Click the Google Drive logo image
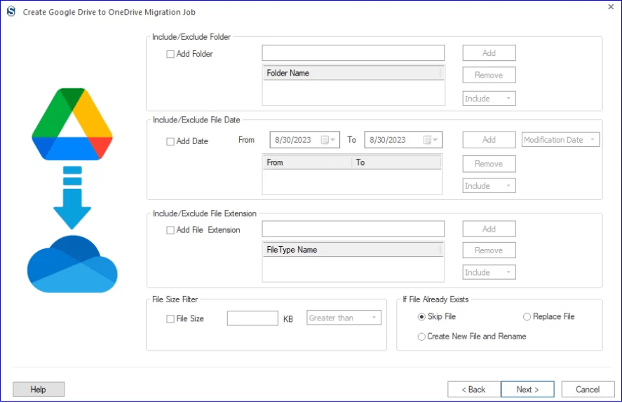Screen dimensions: 622x403 coord(72,124)
